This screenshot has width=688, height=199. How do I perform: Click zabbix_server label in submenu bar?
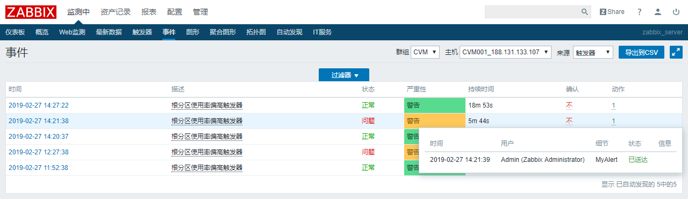[x=662, y=32]
